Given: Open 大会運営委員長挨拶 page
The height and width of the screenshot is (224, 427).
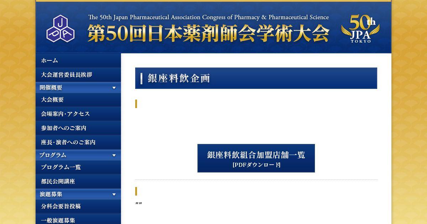Looking at the screenshot, I should click(78, 75).
